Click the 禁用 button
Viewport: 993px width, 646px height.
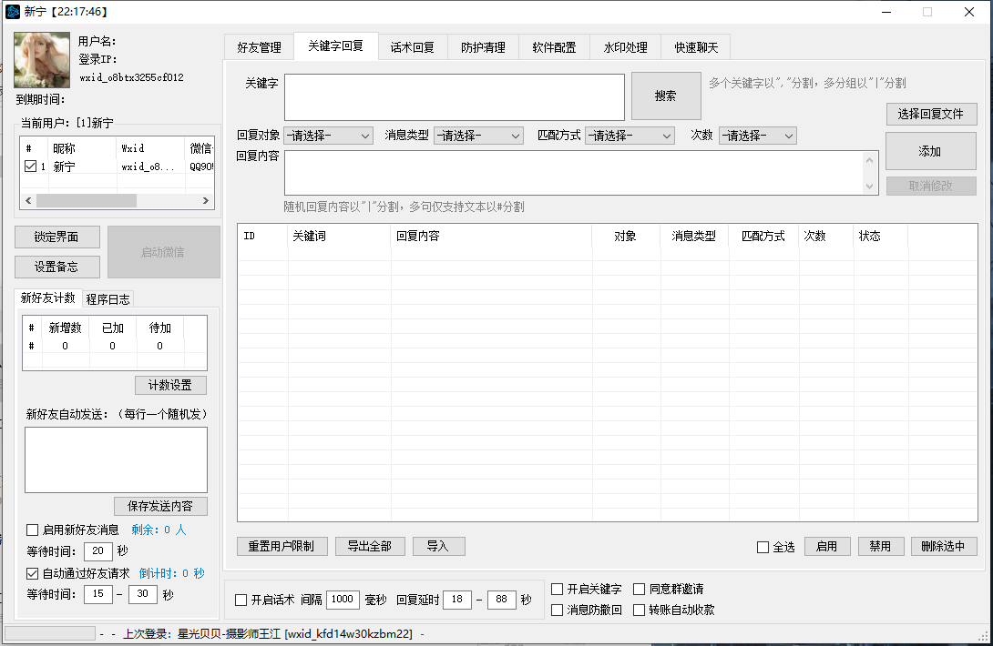[880, 546]
